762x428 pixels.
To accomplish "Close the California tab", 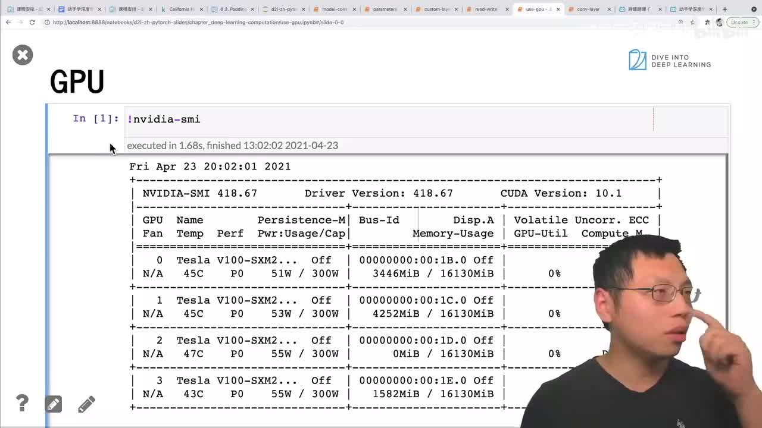I will 201,10.
